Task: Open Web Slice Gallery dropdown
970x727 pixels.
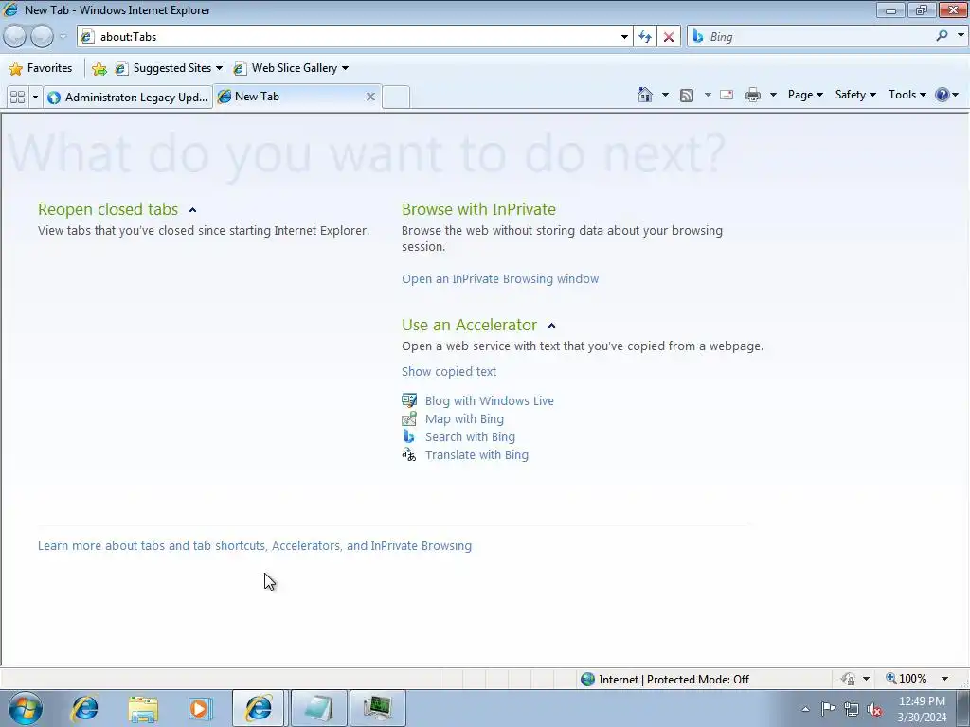Action: pyautogui.click(x=291, y=68)
